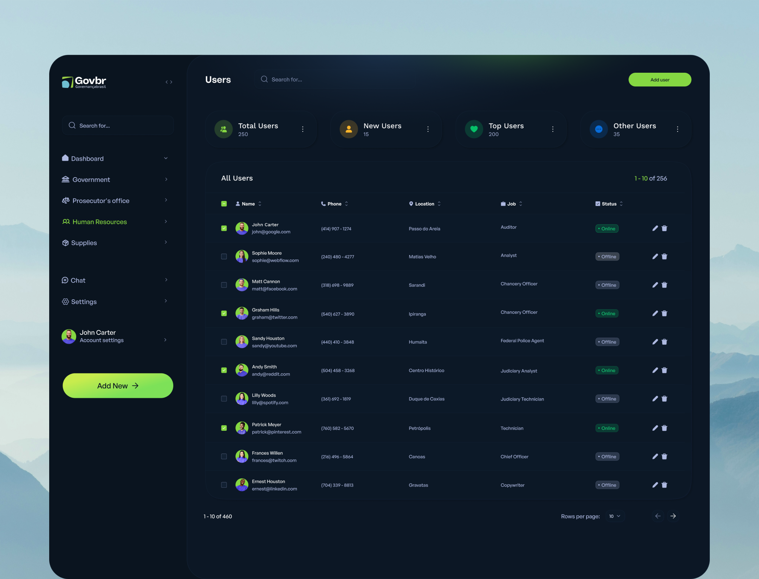Open Chat from sidebar

(x=115, y=280)
